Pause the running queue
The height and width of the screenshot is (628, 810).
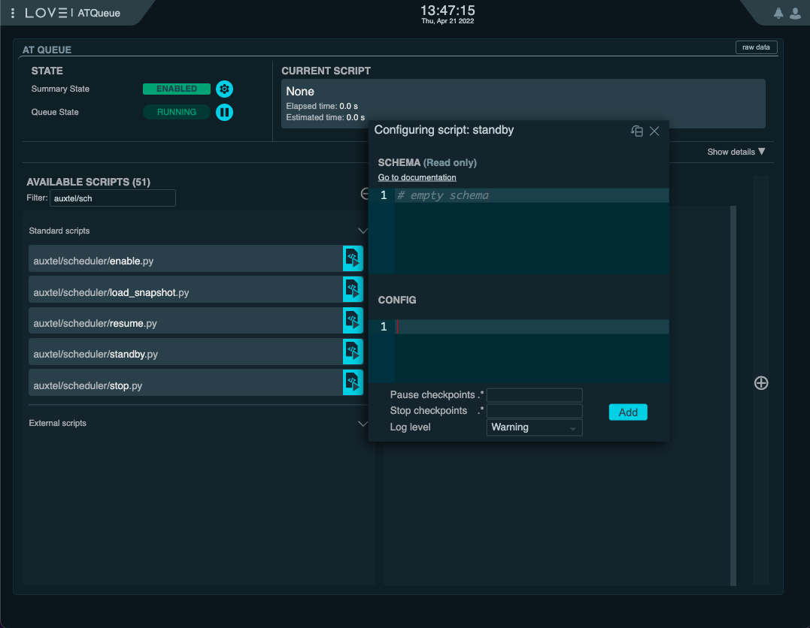224,112
